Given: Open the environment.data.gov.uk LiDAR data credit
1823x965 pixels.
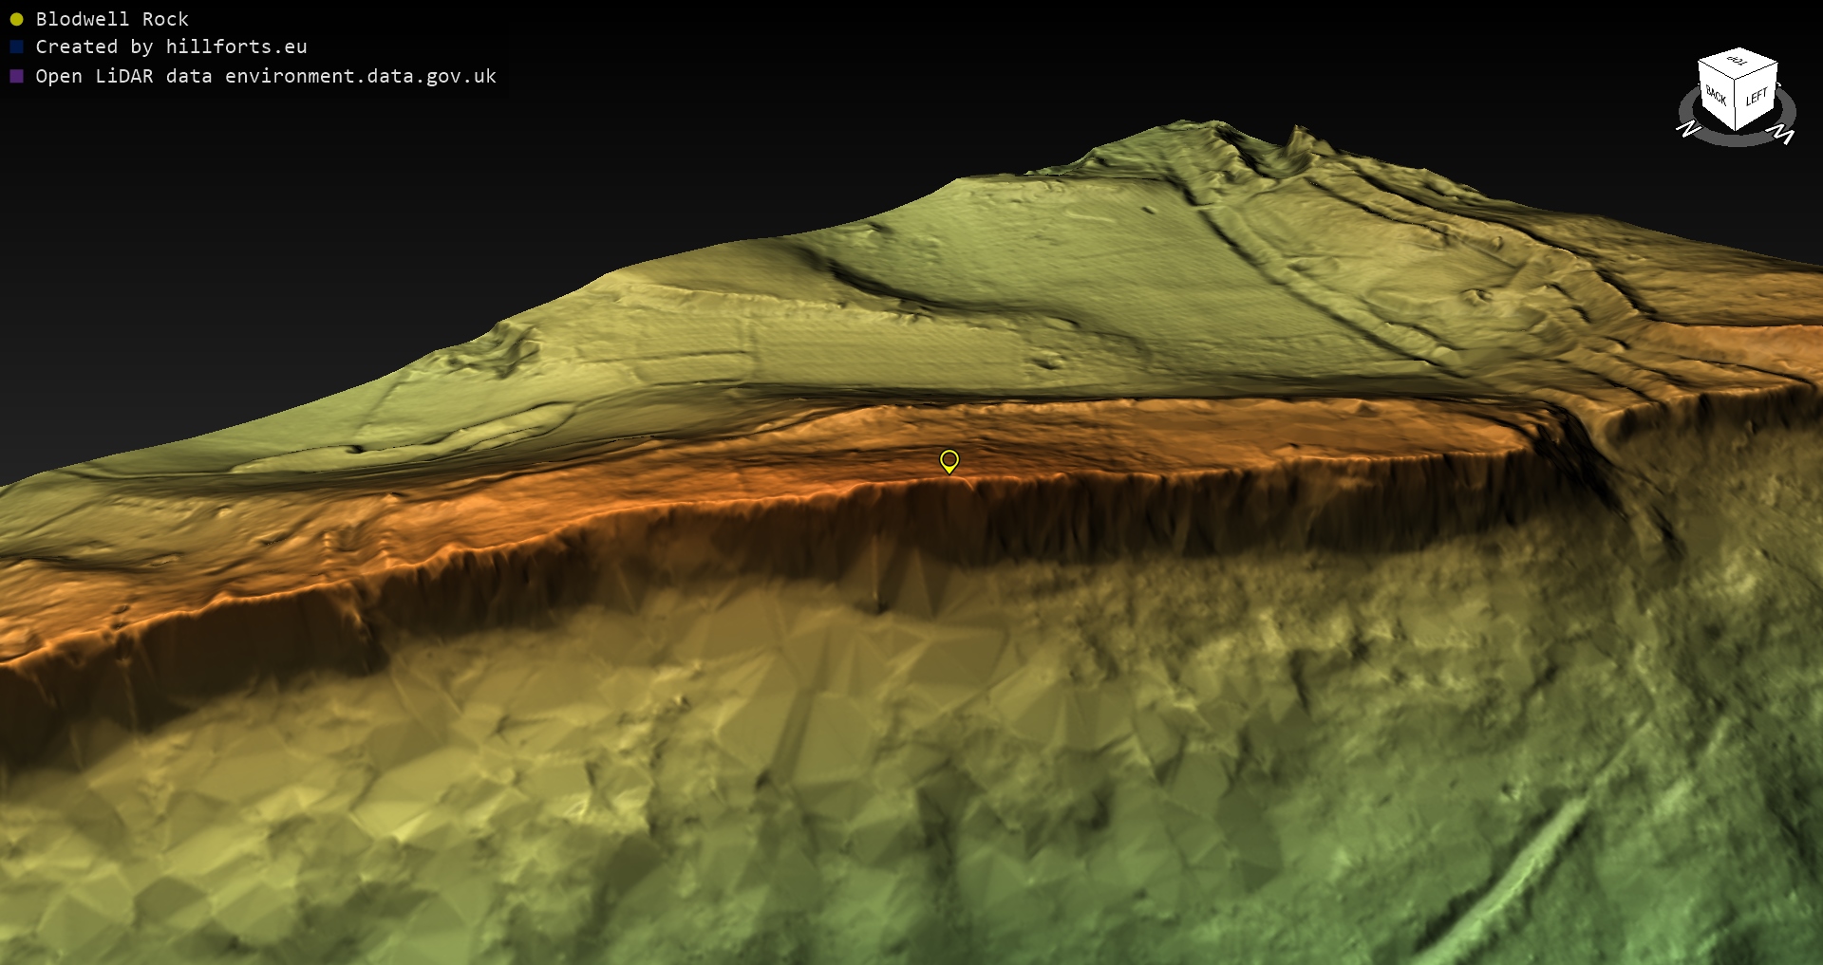Looking at the screenshot, I should click(x=266, y=77).
